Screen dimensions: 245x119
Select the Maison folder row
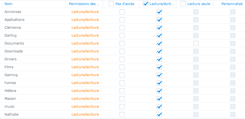tap(10, 99)
